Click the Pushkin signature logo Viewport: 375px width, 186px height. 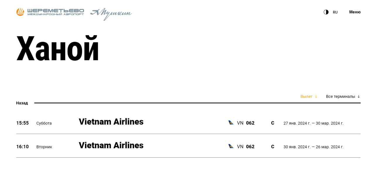tap(111, 13)
